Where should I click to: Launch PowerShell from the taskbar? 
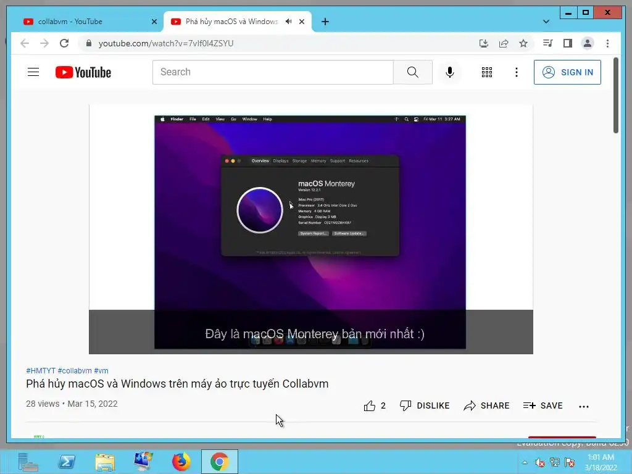click(67, 462)
